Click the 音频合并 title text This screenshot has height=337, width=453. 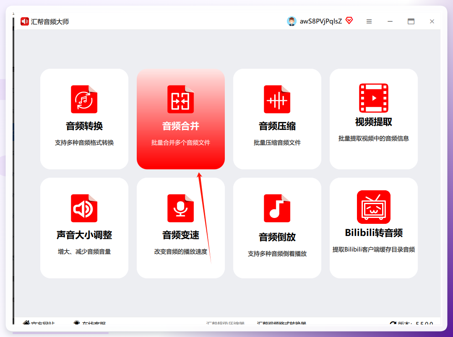click(180, 126)
